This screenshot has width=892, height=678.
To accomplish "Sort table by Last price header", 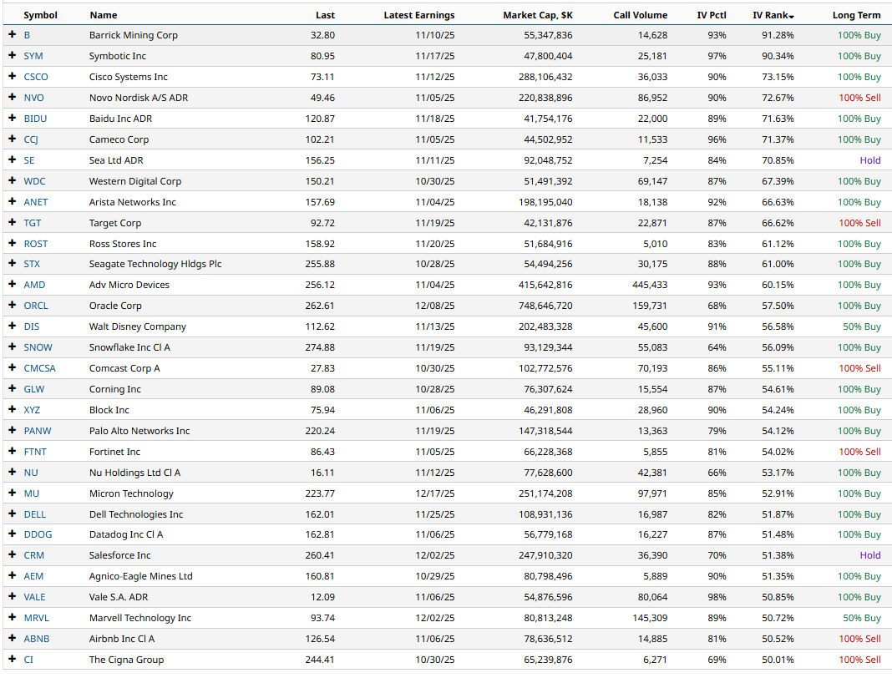I will 326,15.
